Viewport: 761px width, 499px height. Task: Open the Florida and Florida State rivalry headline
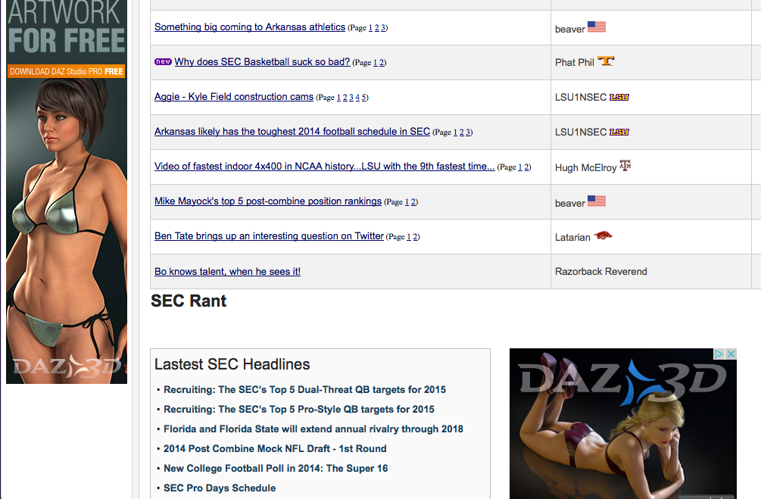tap(313, 429)
